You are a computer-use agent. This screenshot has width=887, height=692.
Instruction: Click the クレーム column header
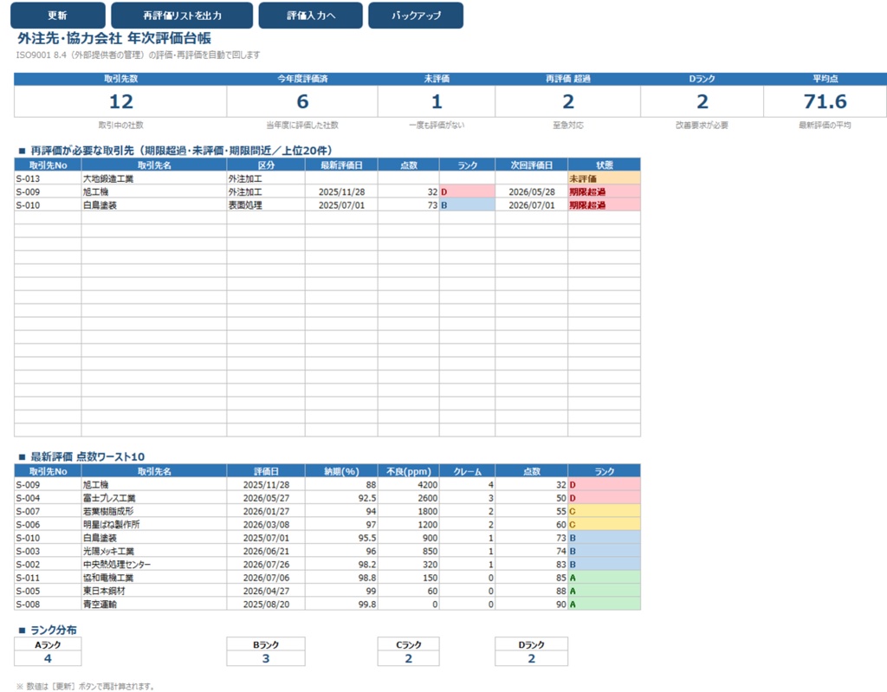(x=467, y=471)
